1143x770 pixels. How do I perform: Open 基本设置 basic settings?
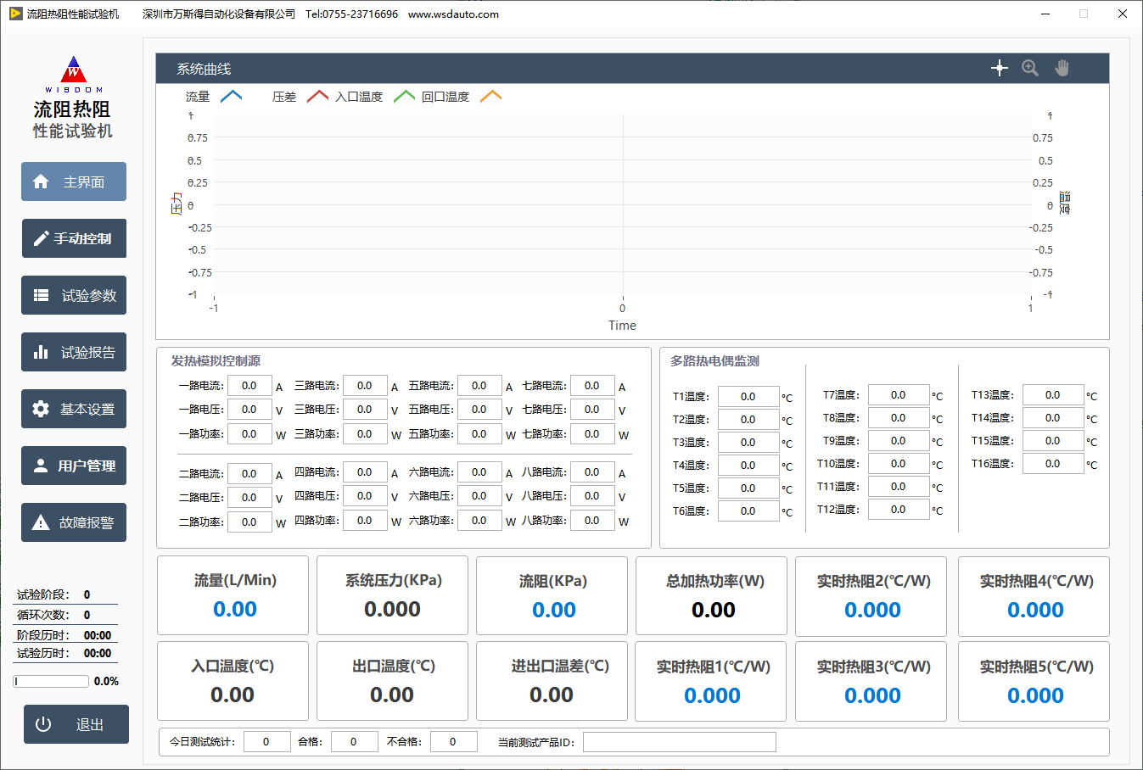click(x=74, y=409)
